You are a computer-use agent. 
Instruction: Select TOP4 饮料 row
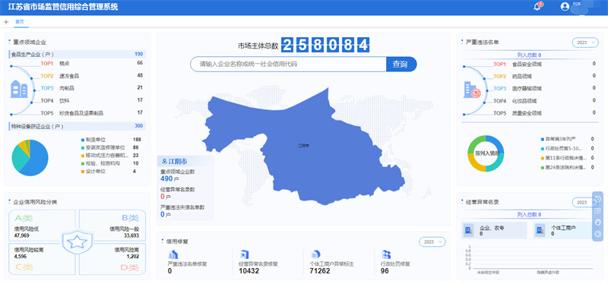click(91, 100)
